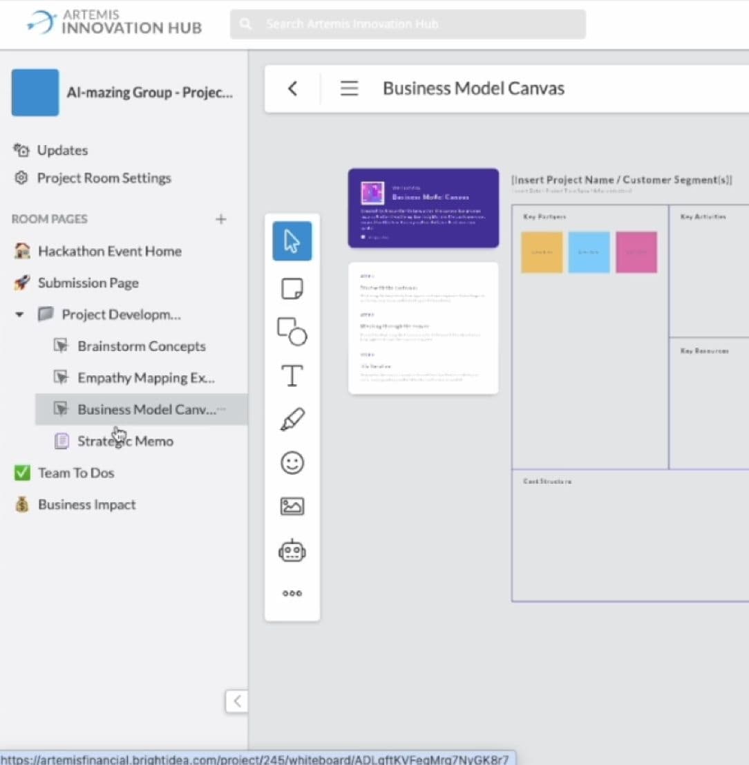The width and height of the screenshot is (749, 765).
Task: Click the Artemis Innovation Hub logo
Action: coord(114,22)
